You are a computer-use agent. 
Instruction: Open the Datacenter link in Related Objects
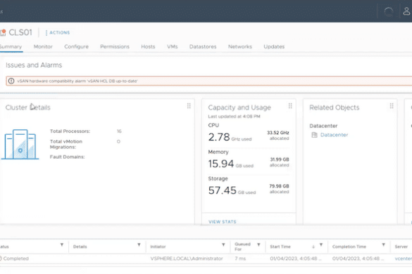point(334,135)
